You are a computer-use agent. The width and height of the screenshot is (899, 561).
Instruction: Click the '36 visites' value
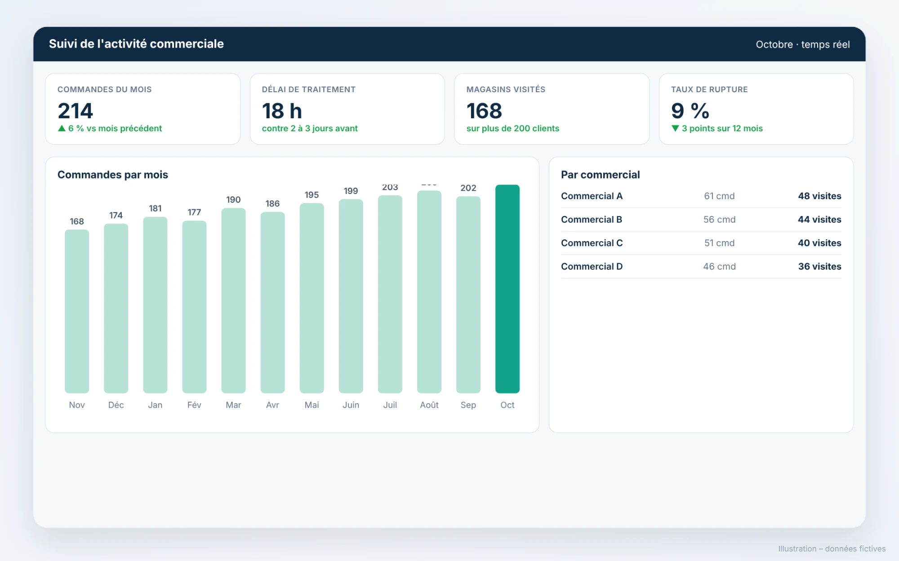tap(819, 266)
